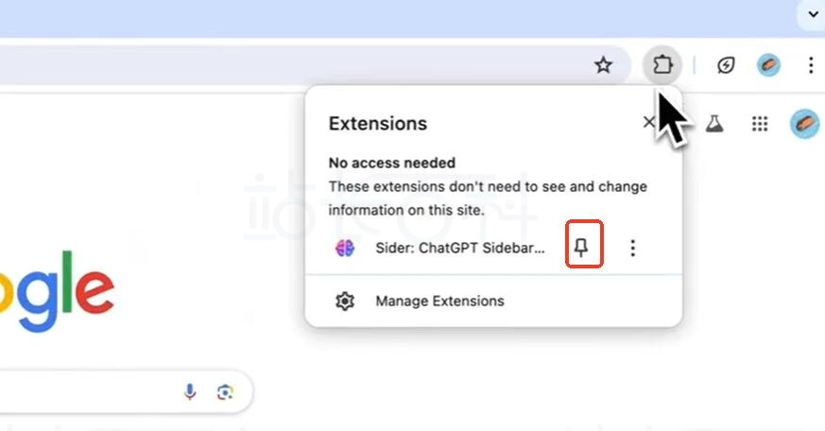Click the Sider brain extension icon
The image size is (825, 431).
point(345,248)
